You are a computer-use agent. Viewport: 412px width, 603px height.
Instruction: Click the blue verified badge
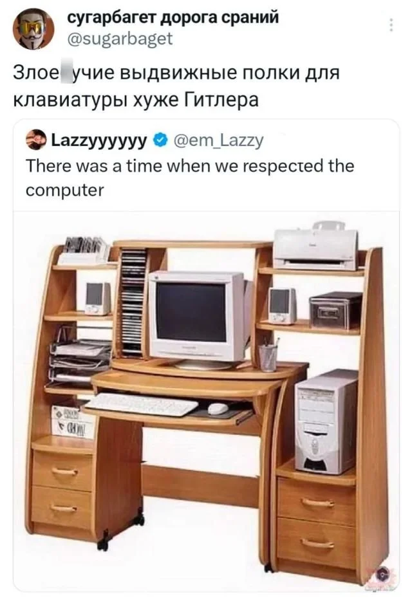point(160,140)
